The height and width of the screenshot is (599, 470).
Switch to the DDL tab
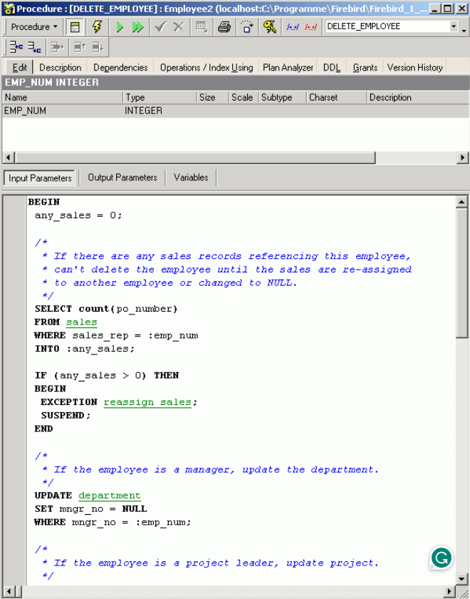click(x=332, y=68)
